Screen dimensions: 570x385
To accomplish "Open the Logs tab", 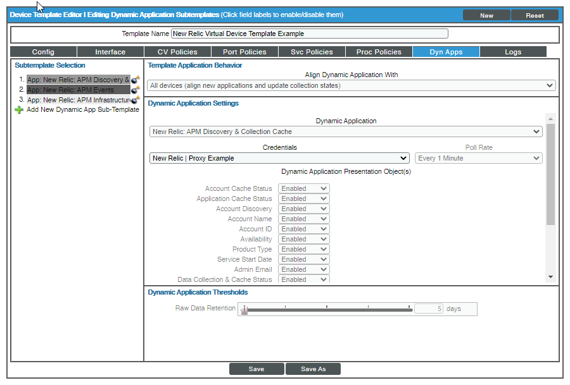I will tap(513, 52).
